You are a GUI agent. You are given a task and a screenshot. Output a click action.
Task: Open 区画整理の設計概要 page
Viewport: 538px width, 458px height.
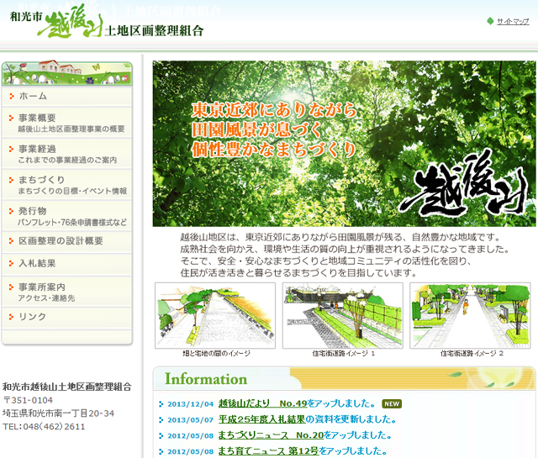point(61,241)
